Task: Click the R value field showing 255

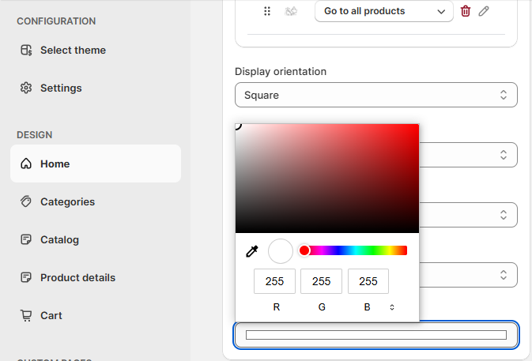Action: click(x=274, y=281)
